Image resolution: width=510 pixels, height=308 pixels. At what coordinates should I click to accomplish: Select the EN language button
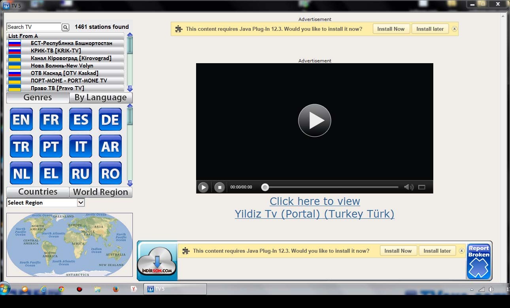point(21,119)
